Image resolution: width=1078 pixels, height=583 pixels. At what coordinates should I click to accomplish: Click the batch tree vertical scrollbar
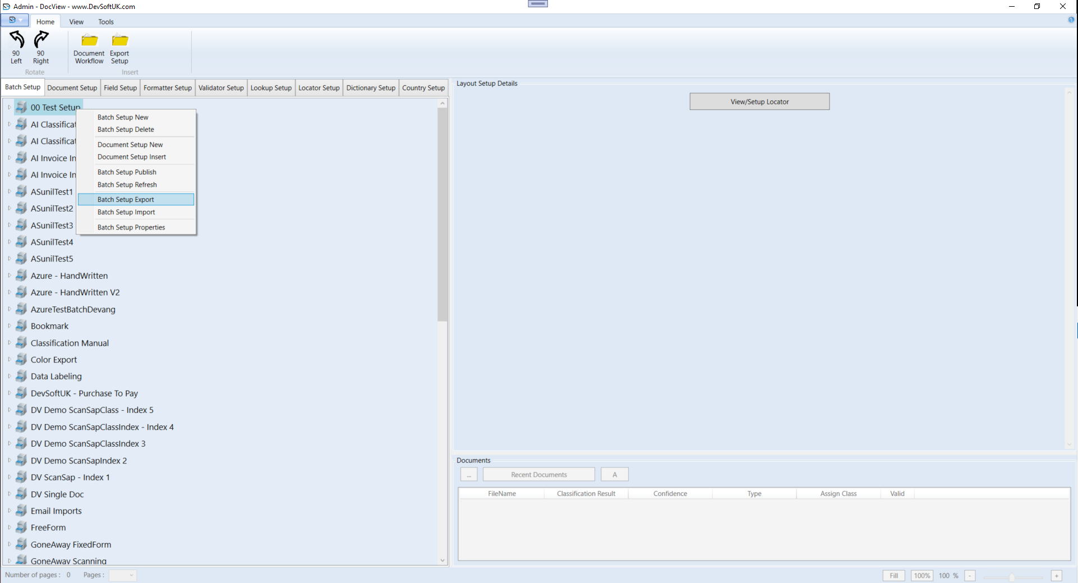click(443, 331)
